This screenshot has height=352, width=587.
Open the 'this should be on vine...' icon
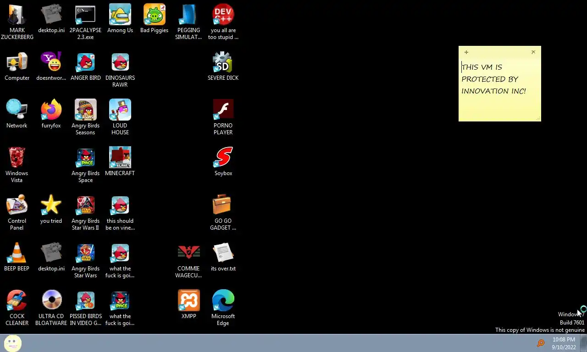click(x=120, y=212)
